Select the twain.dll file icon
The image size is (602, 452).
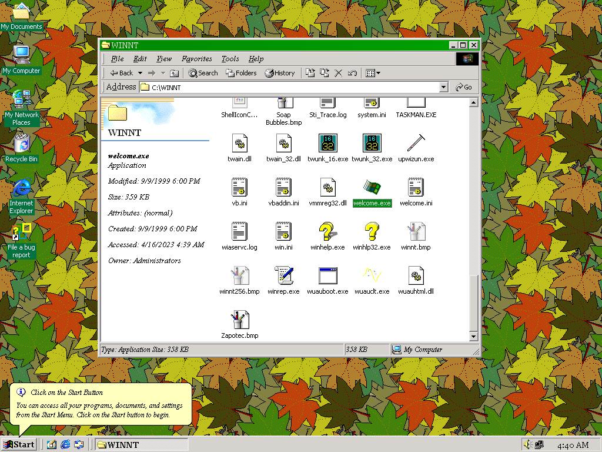point(240,144)
